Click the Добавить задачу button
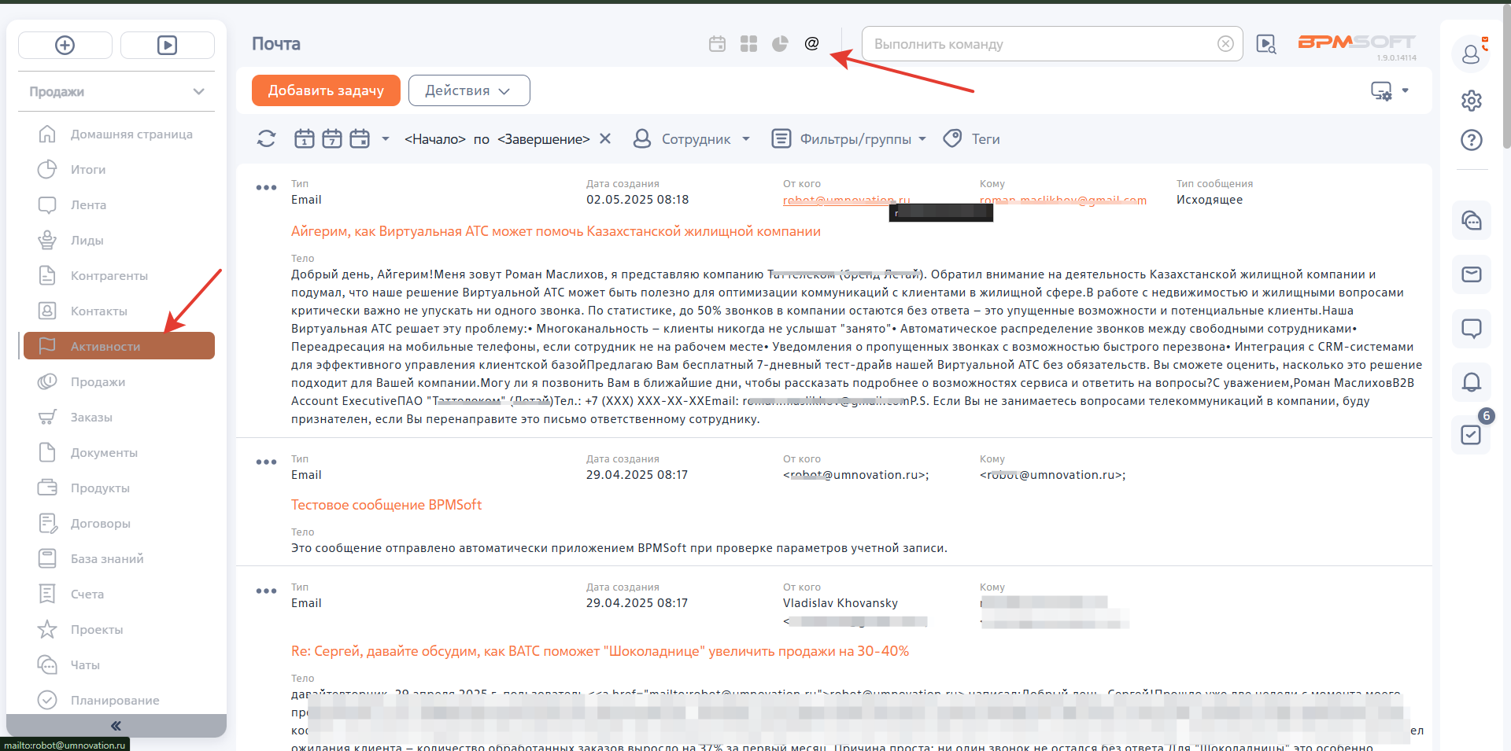Screen dimensions: 1511x751 tap(326, 90)
